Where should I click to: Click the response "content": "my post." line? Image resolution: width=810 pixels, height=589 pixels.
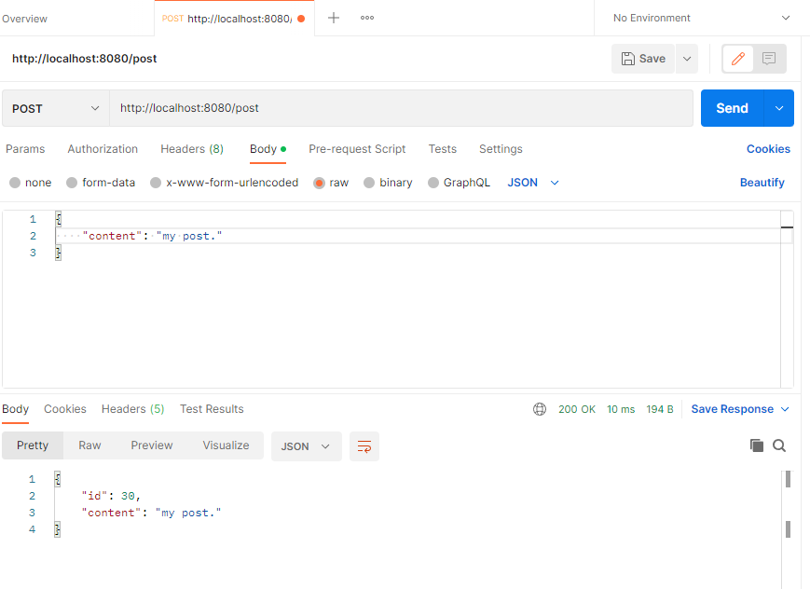[x=151, y=513]
